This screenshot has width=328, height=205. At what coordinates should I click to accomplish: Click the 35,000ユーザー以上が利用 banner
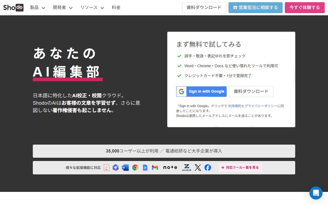(164, 151)
